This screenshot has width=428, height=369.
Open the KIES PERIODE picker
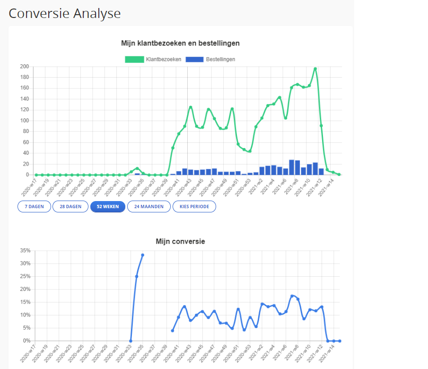[x=194, y=207]
